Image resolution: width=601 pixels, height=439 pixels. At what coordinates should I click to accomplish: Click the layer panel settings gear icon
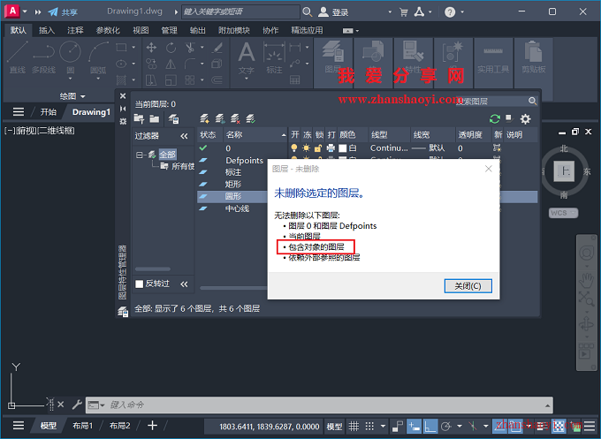(526, 118)
